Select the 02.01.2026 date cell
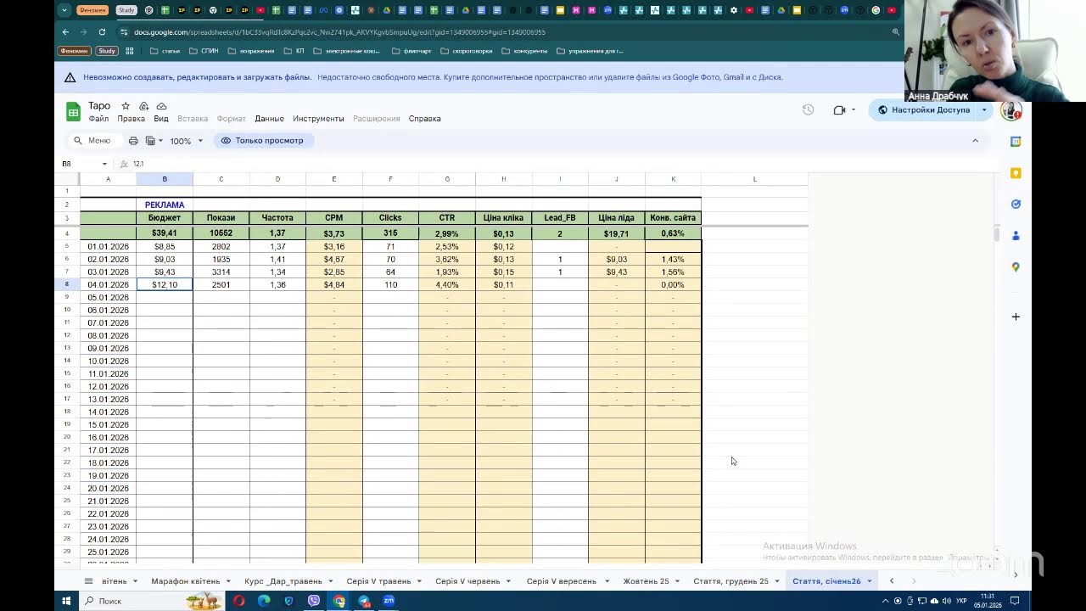 coord(108,260)
